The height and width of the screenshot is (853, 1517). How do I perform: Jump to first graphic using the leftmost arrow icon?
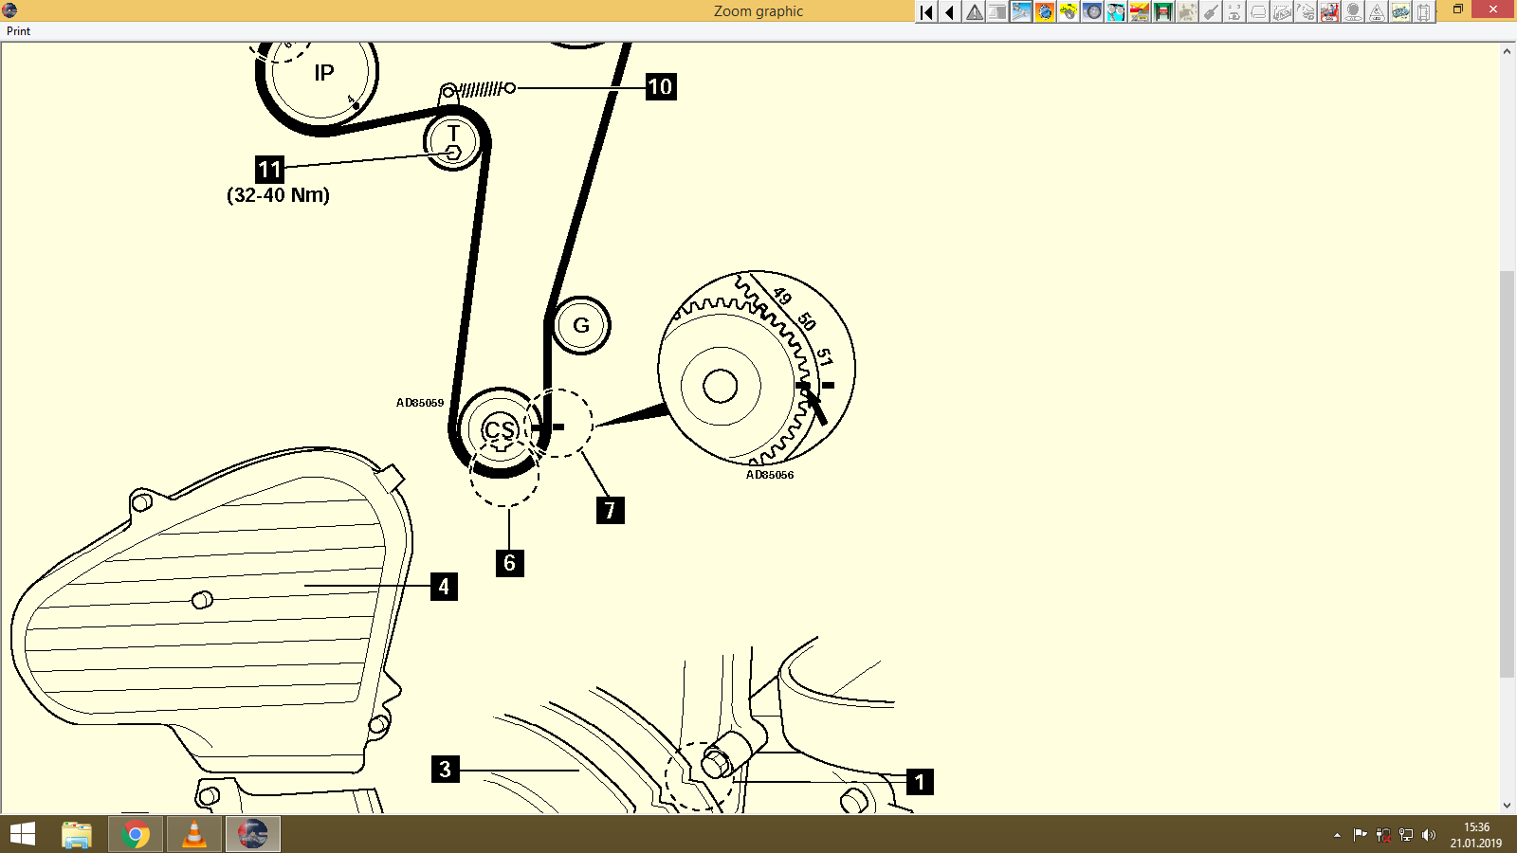(x=925, y=12)
